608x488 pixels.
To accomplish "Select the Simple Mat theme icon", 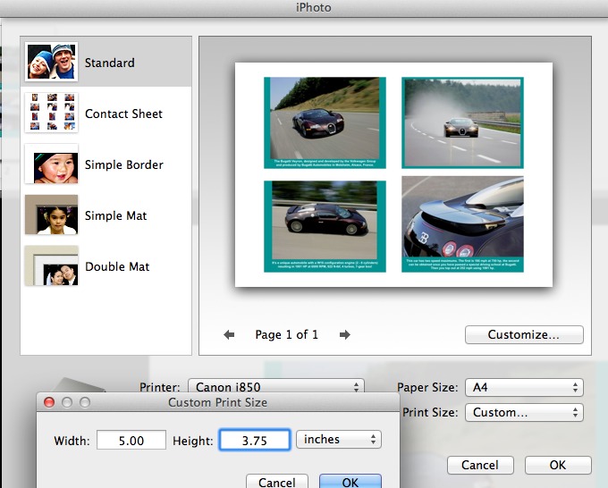I will pos(51,215).
